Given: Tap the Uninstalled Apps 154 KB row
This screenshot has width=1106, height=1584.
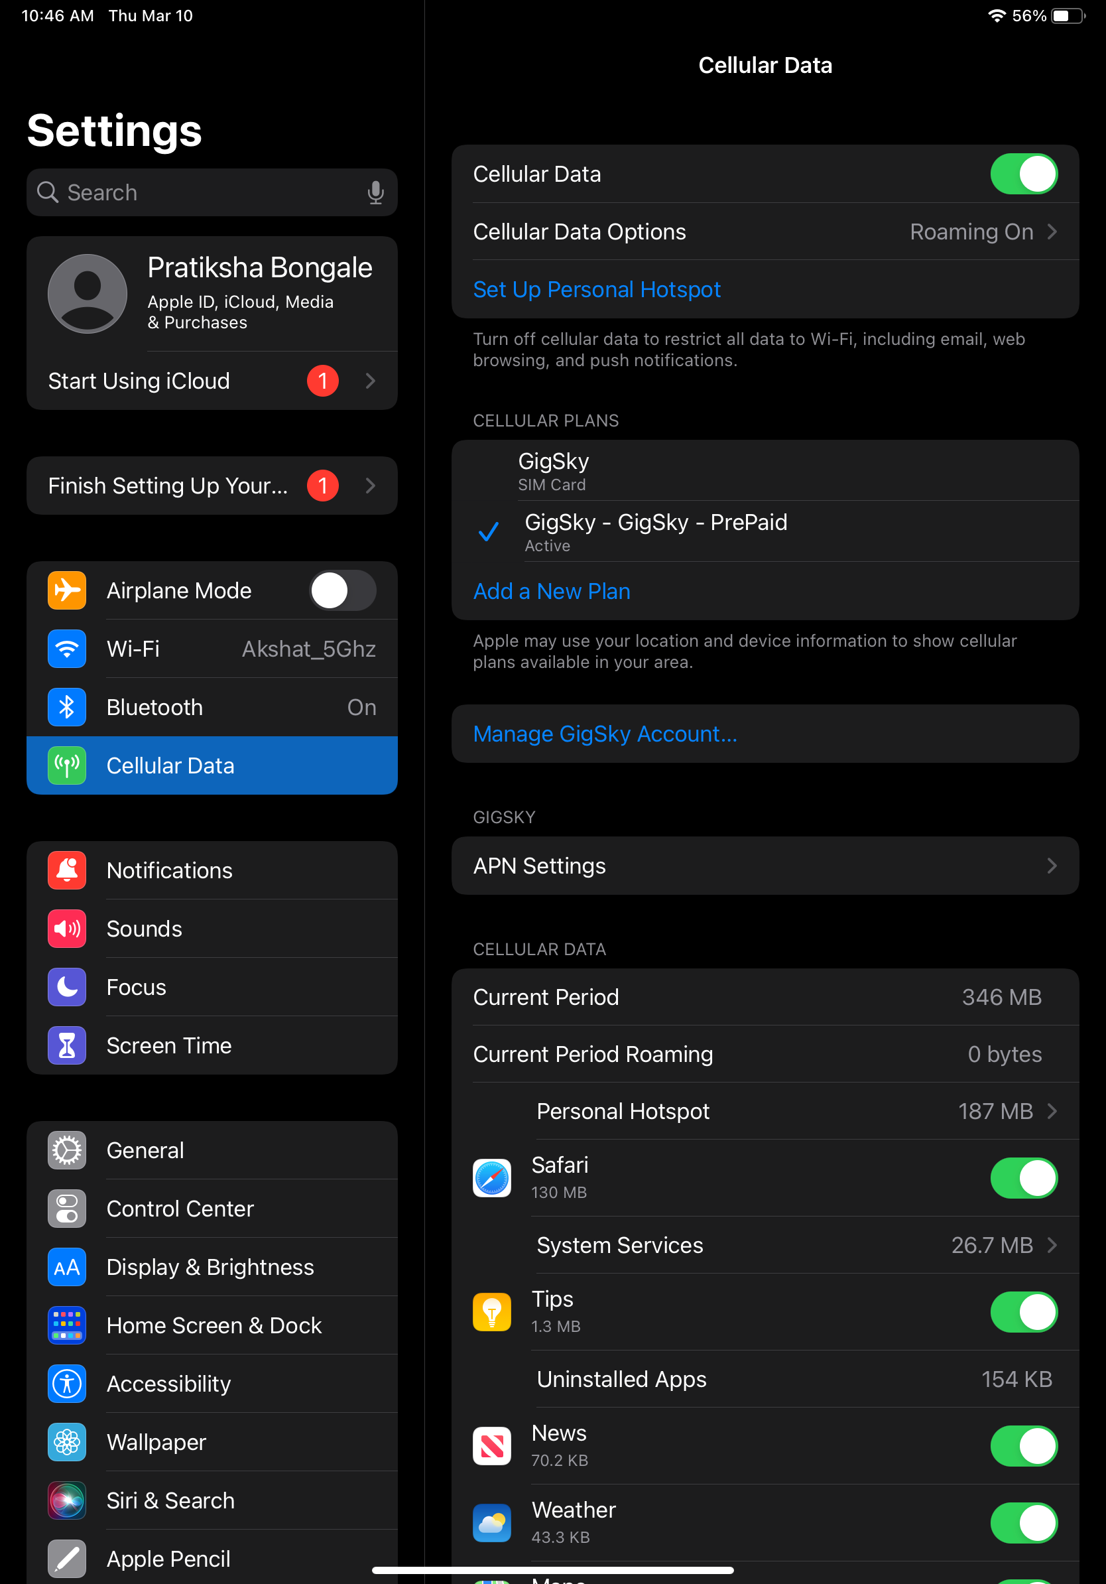Looking at the screenshot, I should click(x=765, y=1378).
